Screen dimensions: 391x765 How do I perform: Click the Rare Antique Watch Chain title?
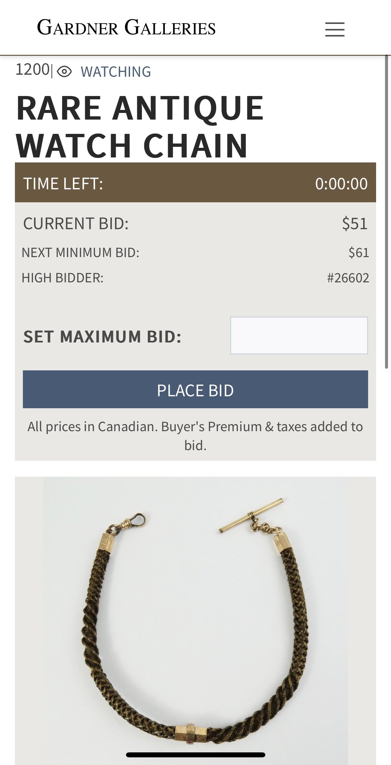tap(139, 126)
